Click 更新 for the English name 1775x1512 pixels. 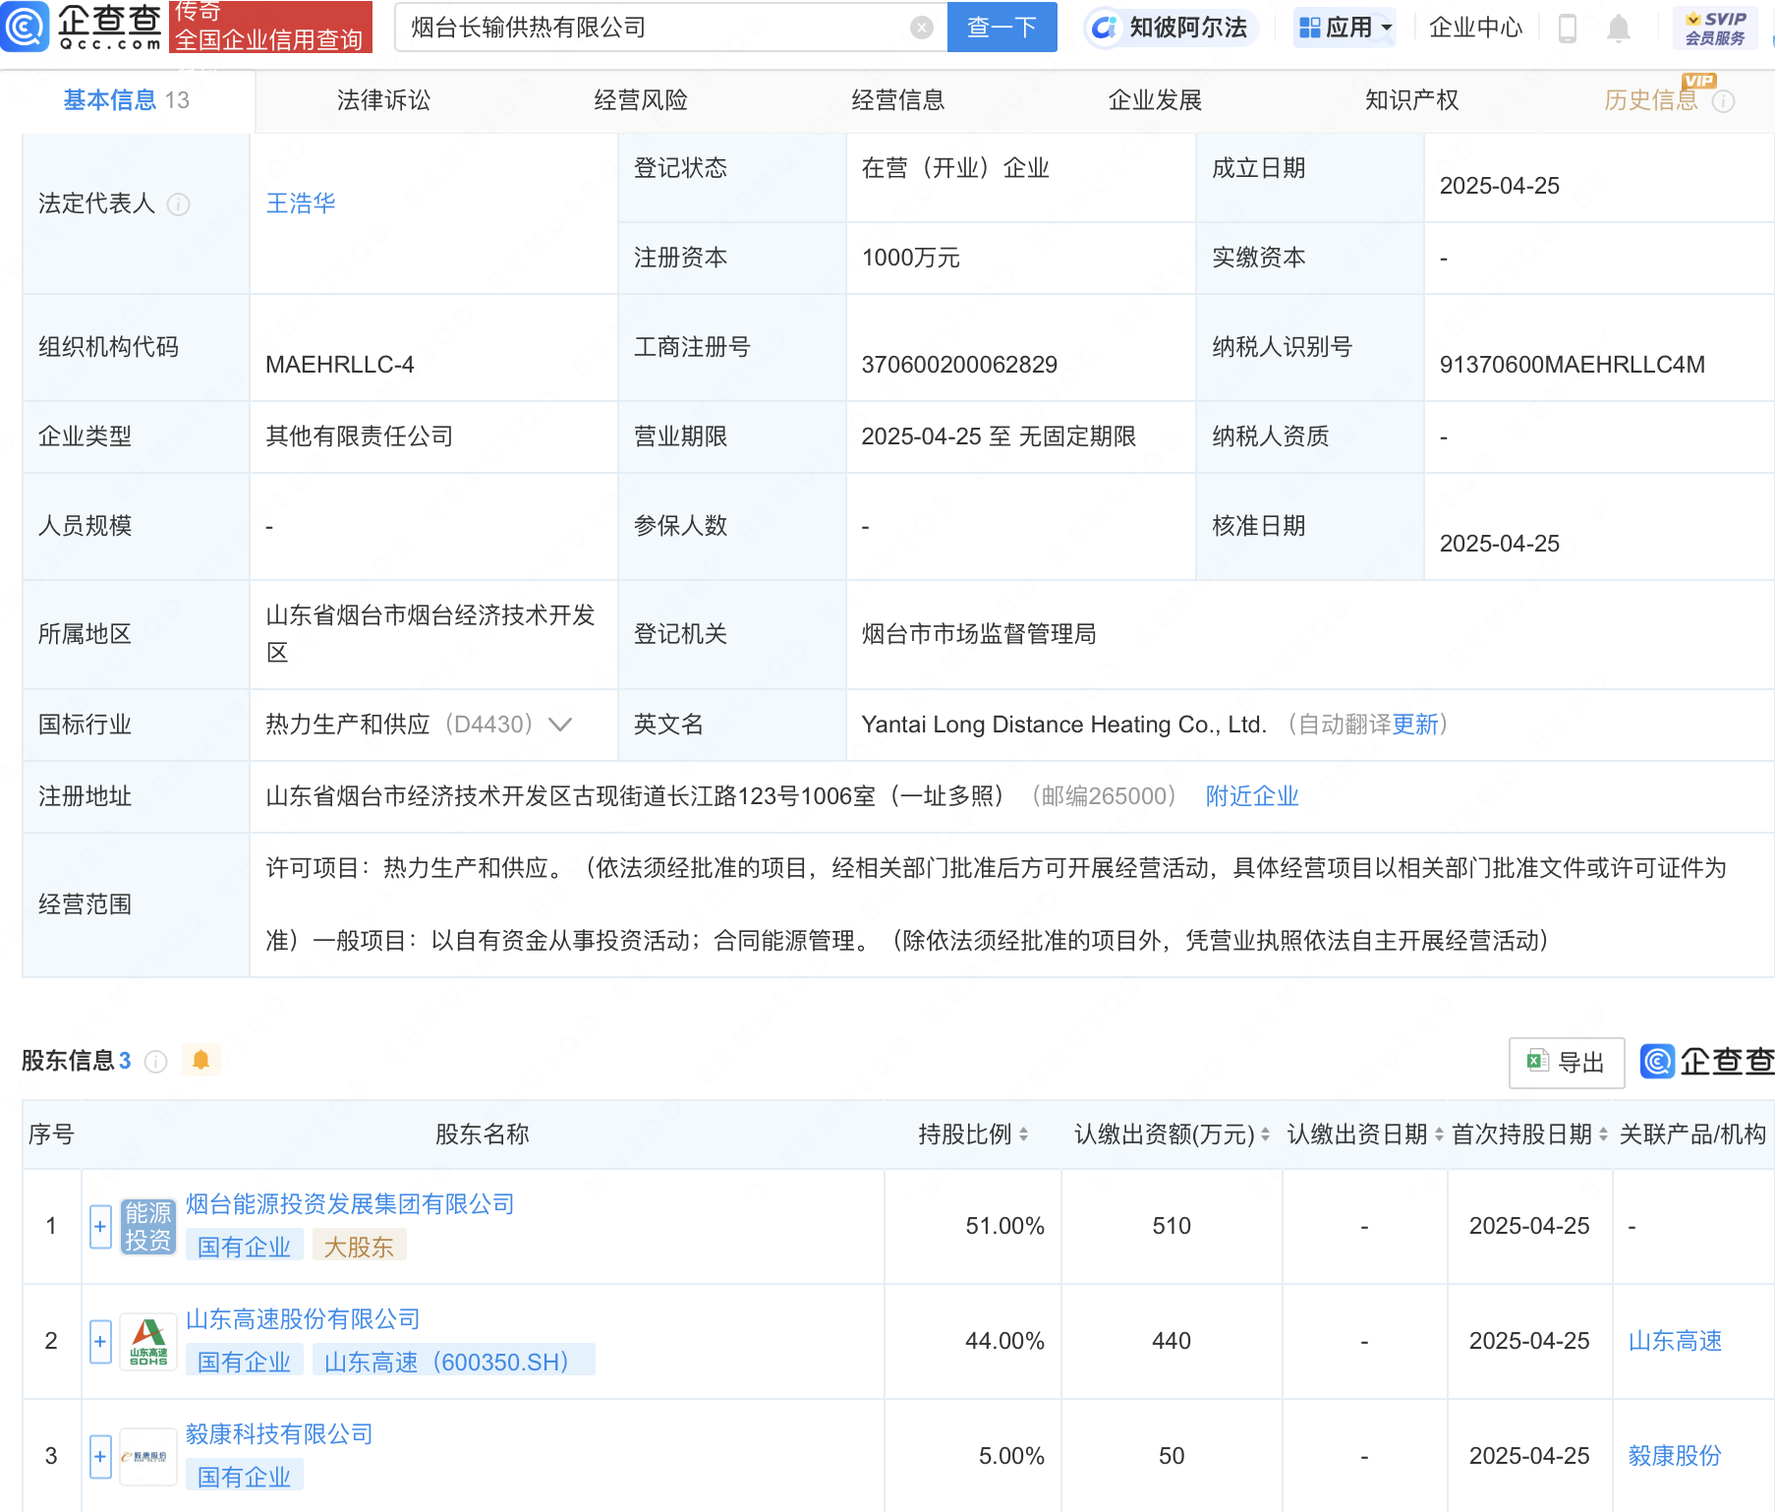click(x=1415, y=725)
